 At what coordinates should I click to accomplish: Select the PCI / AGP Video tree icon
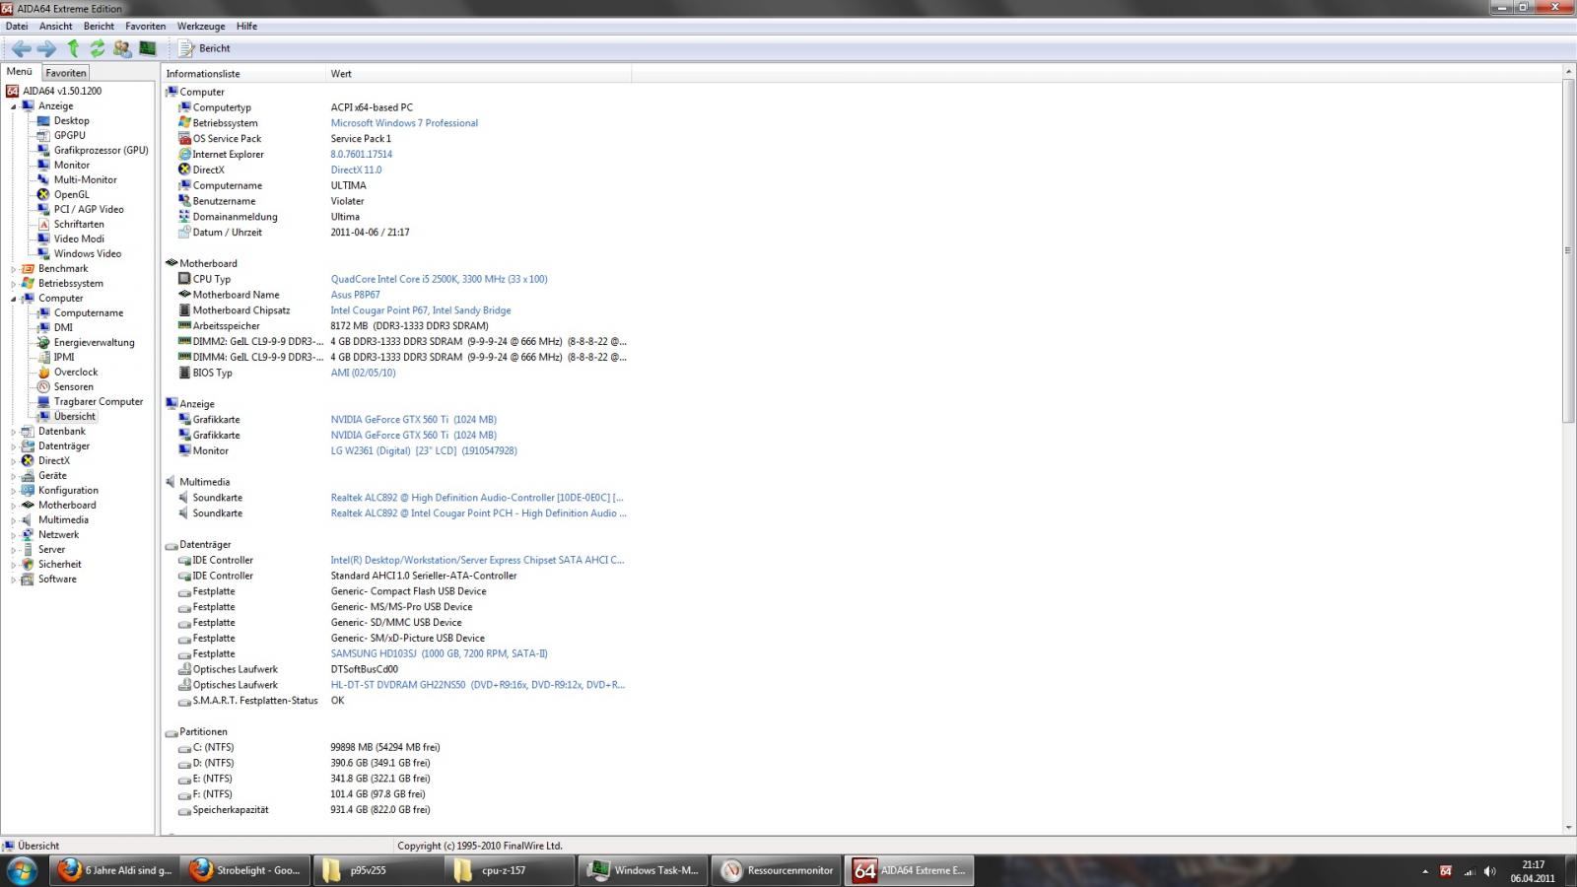[x=43, y=210]
